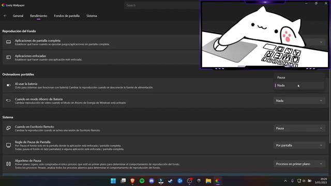This screenshot has width=331, height=186.
Task: Click the Escritorio Remoto icon
Action: point(8,128)
